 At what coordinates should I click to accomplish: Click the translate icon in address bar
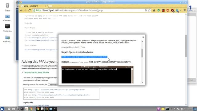click(146, 10)
